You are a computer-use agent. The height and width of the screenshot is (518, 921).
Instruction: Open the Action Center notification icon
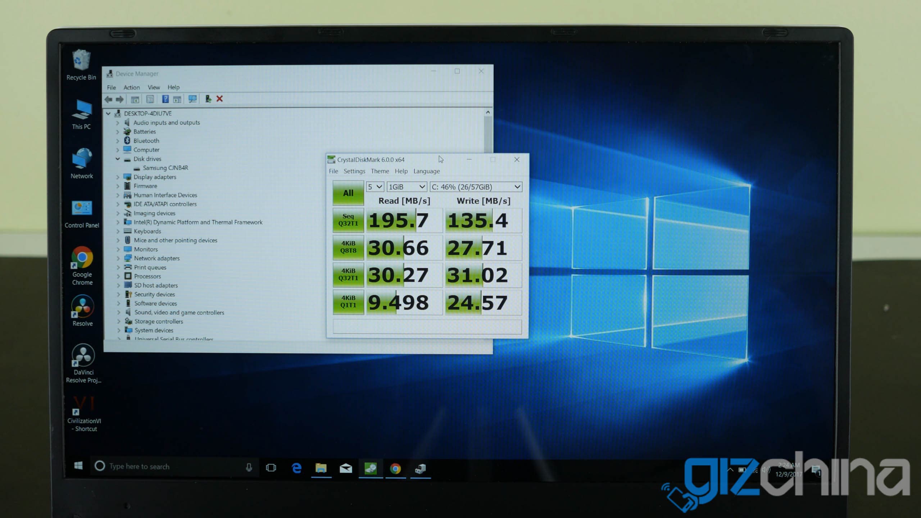(x=816, y=471)
